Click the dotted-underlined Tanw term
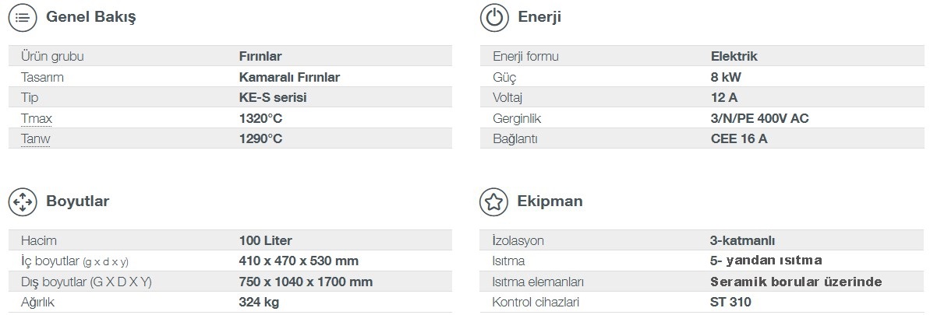 (35, 139)
